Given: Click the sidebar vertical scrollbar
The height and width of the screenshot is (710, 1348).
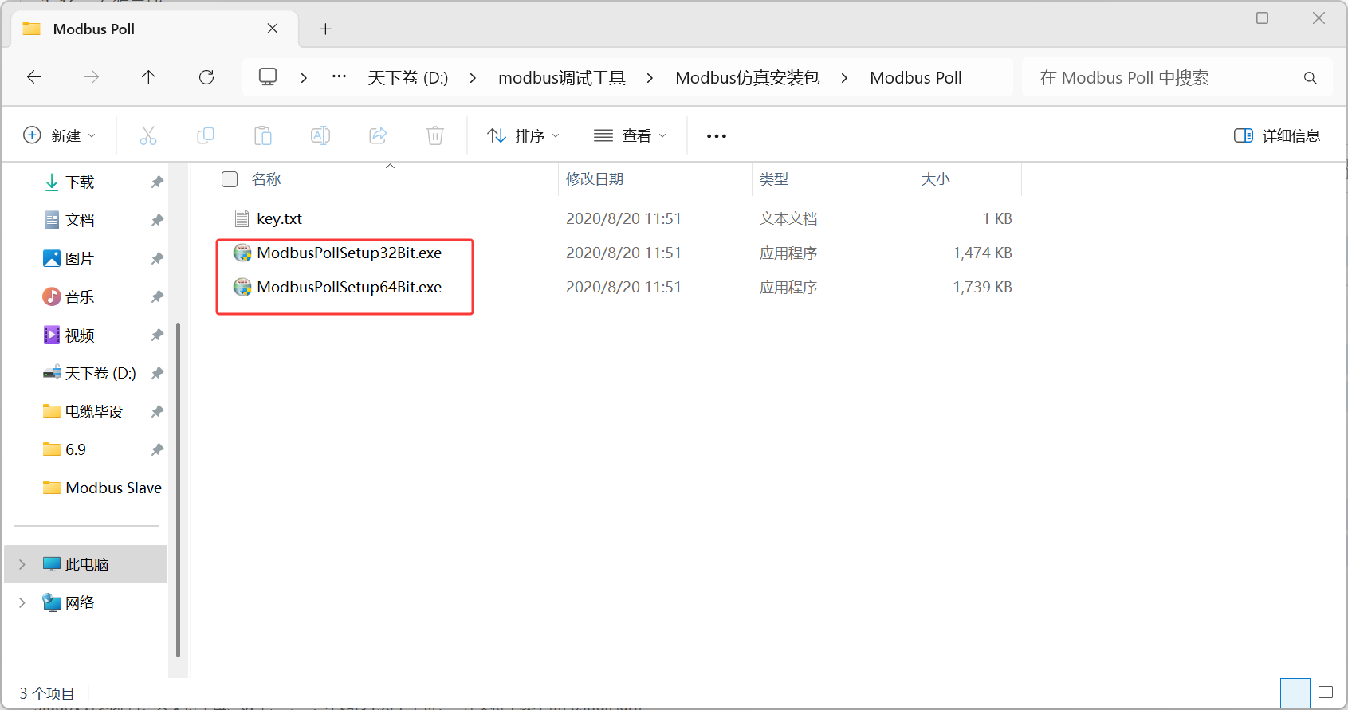Looking at the screenshot, I should pos(178,490).
